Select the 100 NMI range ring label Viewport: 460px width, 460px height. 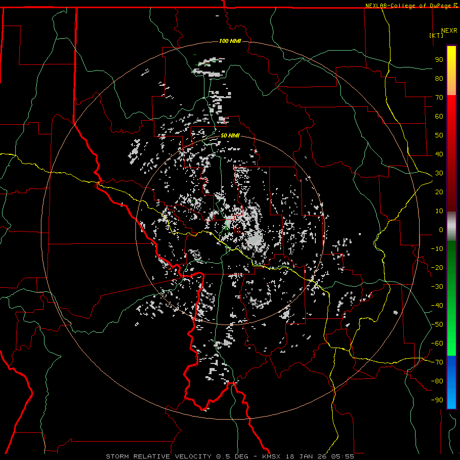[x=230, y=41]
